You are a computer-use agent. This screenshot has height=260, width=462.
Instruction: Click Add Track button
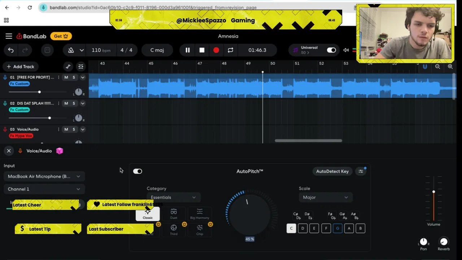tap(20, 66)
